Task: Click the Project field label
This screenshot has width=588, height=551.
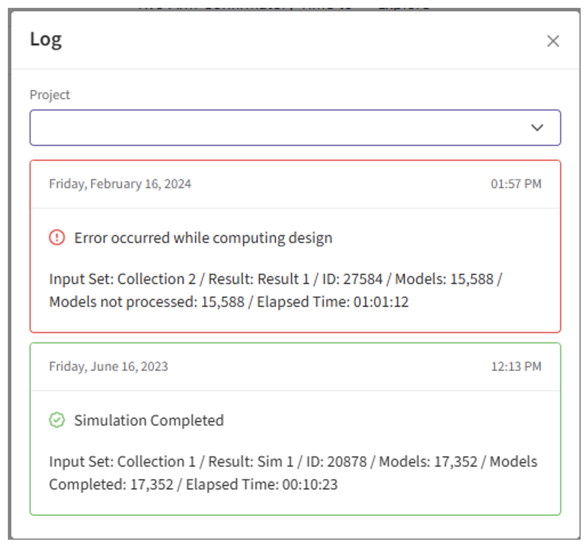Action: (x=50, y=95)
